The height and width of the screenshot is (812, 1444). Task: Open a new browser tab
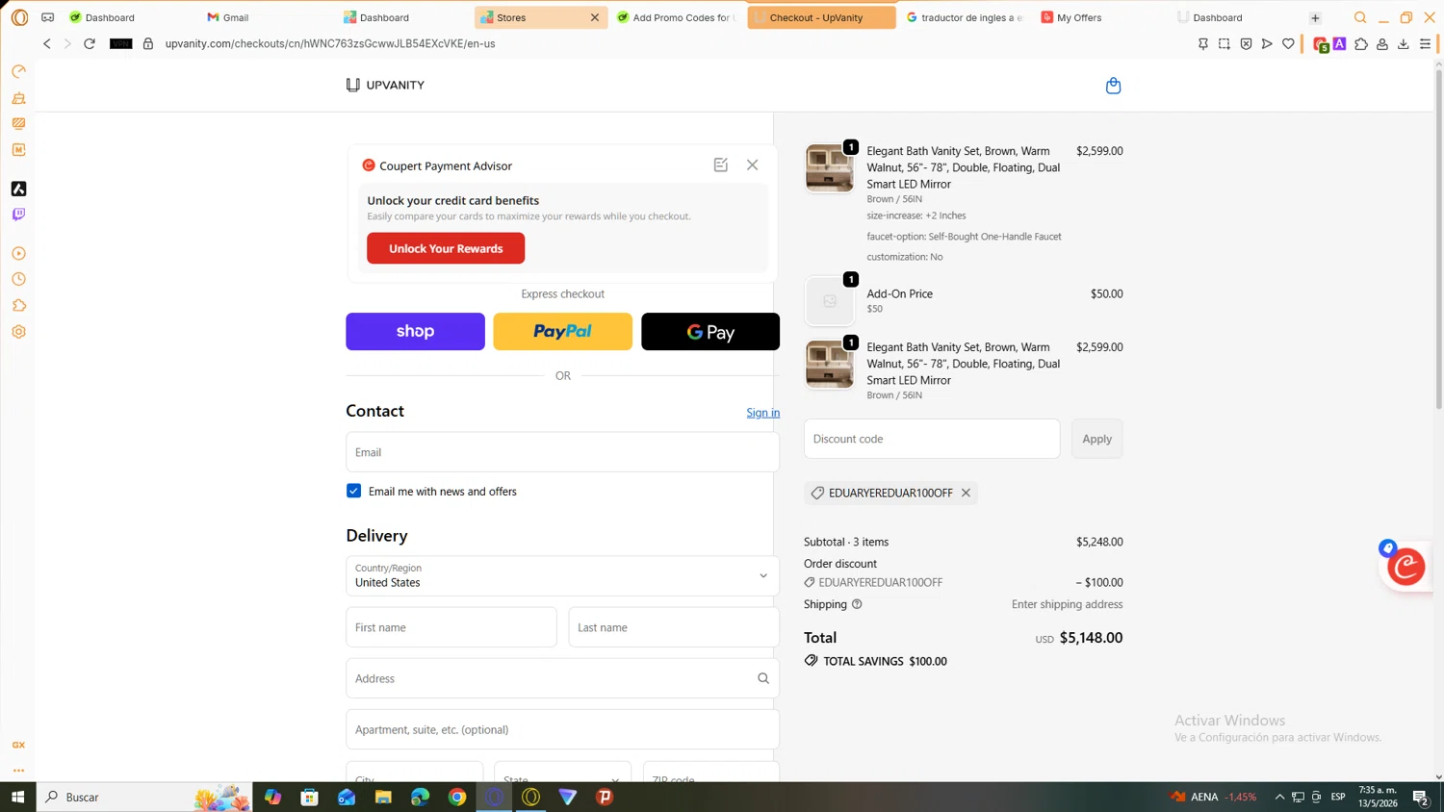coord(1315,17)
